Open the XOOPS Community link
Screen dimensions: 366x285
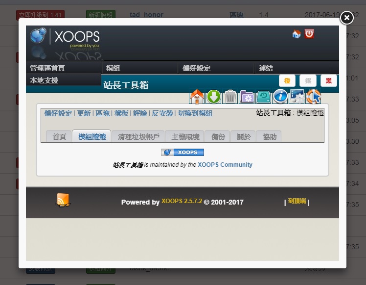[x=225, y=165]
